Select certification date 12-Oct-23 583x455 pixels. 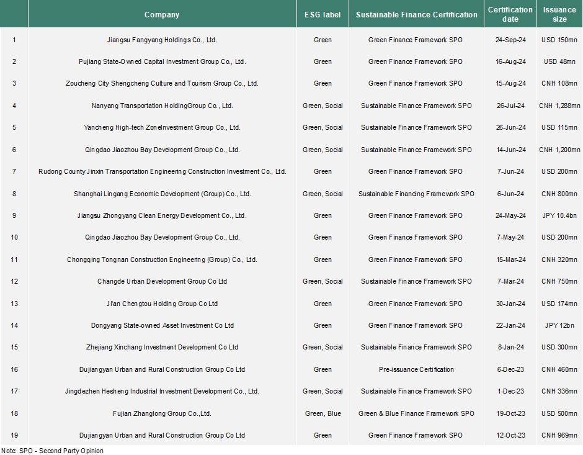[x=510, y=435]
